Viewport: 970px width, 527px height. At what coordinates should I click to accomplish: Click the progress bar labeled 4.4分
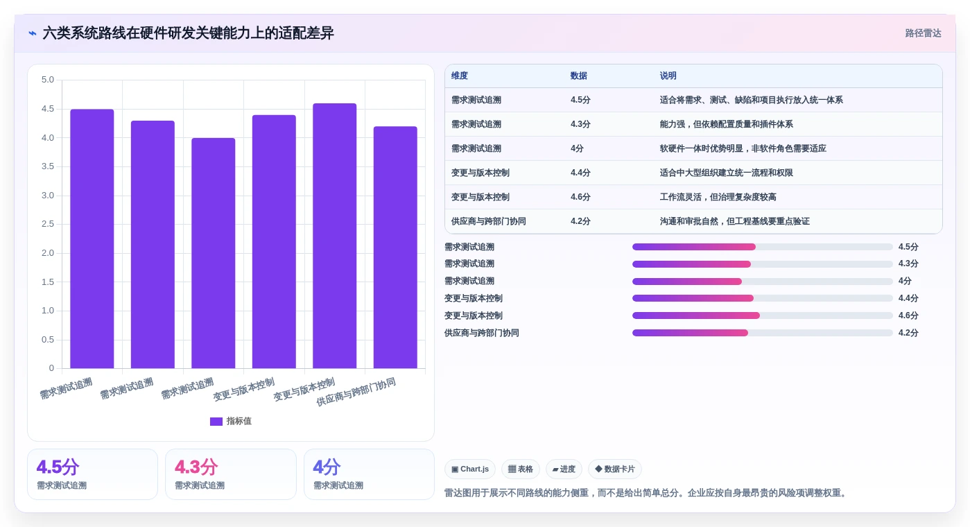(x=763, y=298)
